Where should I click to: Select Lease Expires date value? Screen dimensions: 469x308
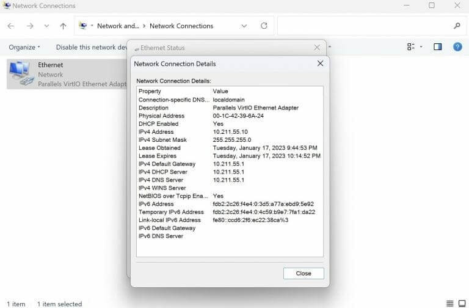[266, 156]
